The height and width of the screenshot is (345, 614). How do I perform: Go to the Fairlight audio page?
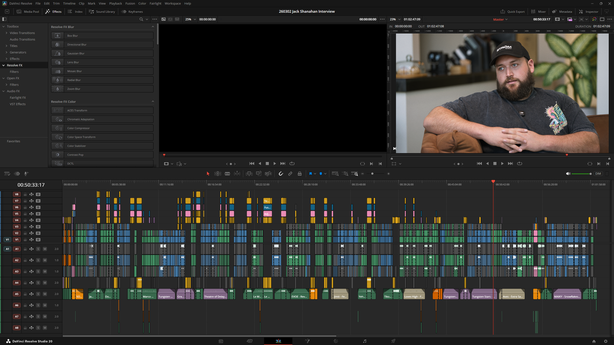[364, 341]
